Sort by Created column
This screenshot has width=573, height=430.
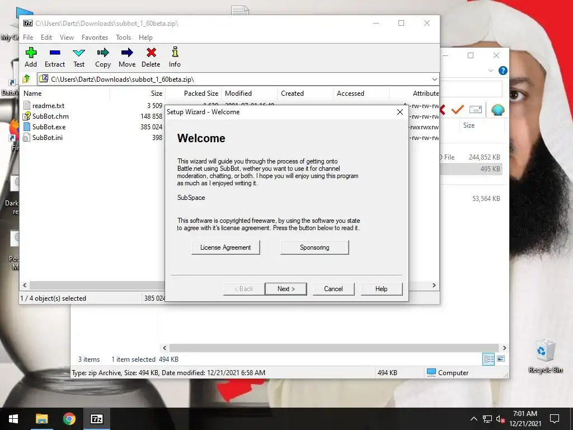[x=305, y=94]
